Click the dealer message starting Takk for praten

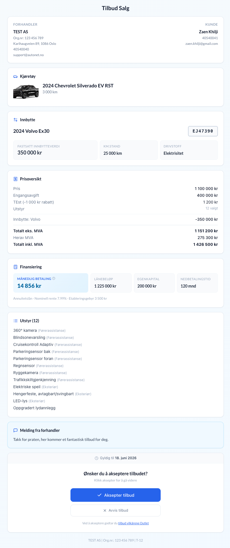click(x=61, y=439)
